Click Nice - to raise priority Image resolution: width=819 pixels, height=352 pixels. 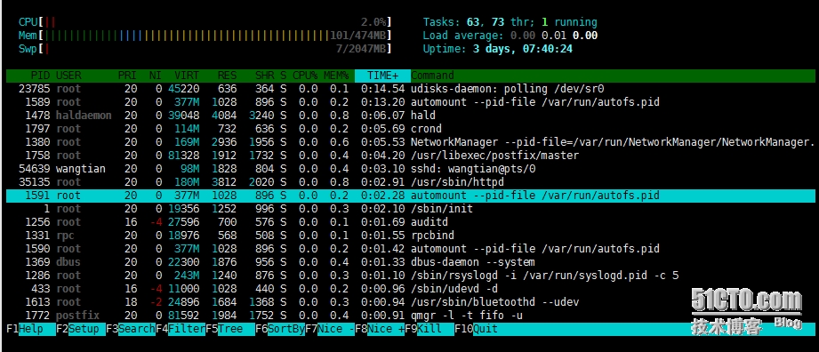click(x=330, y=329)
